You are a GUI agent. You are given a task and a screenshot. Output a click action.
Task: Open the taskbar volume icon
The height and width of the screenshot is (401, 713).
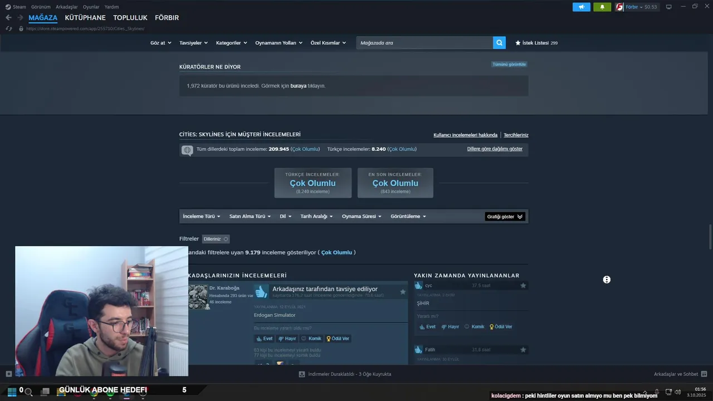click(677, 392)
